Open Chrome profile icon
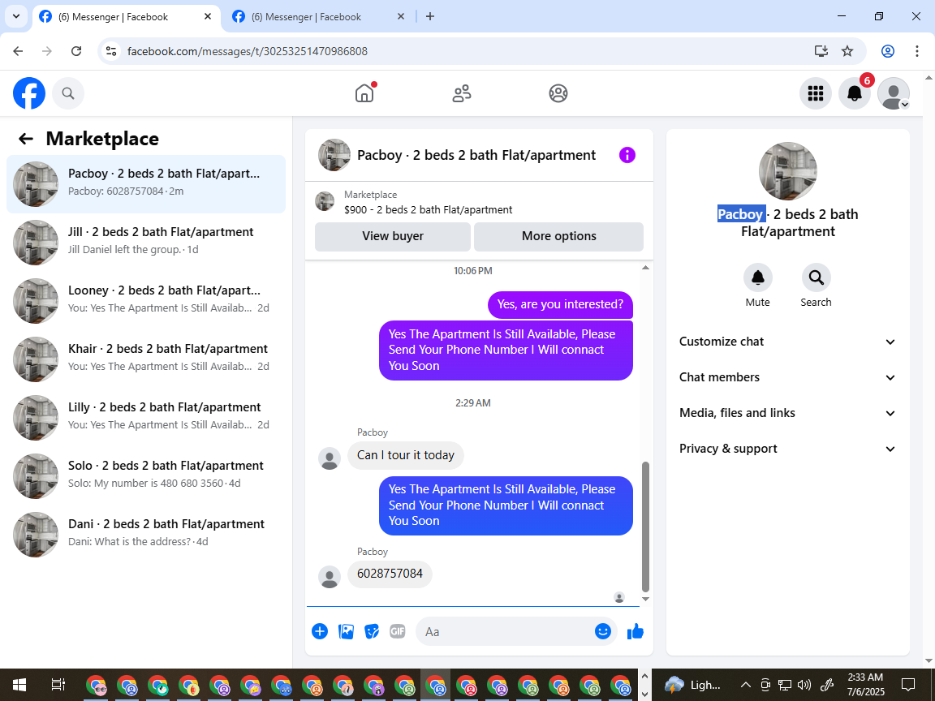Screen dimensions: 935x701 (888, 51)
